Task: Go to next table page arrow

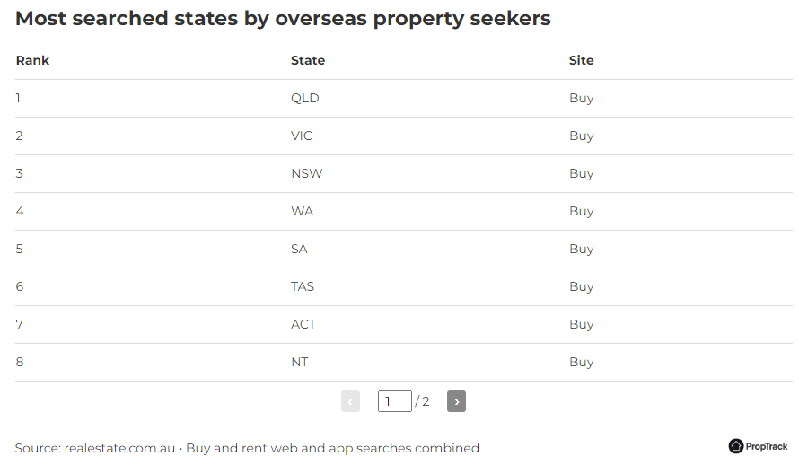Action: click(x=456, y=401)
